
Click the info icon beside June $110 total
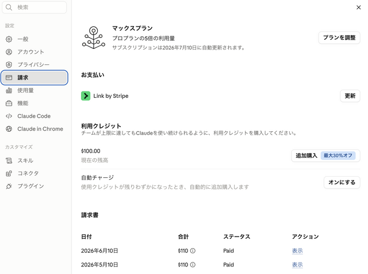193,251
